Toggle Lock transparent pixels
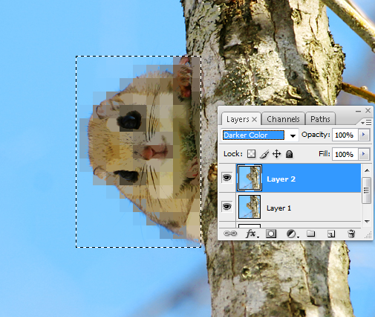Viewport: 375px width, 317px height. point(251,154)
